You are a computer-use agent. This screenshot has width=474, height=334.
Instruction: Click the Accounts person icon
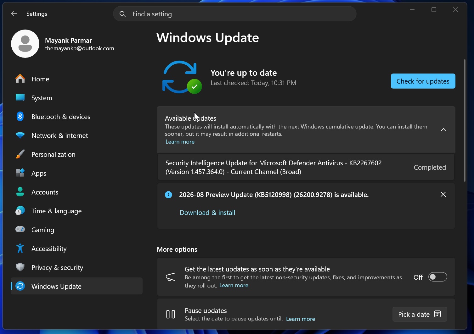pos(20,192)
